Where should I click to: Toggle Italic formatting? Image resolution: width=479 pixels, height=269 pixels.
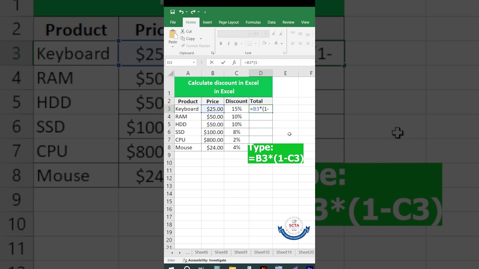228,43
